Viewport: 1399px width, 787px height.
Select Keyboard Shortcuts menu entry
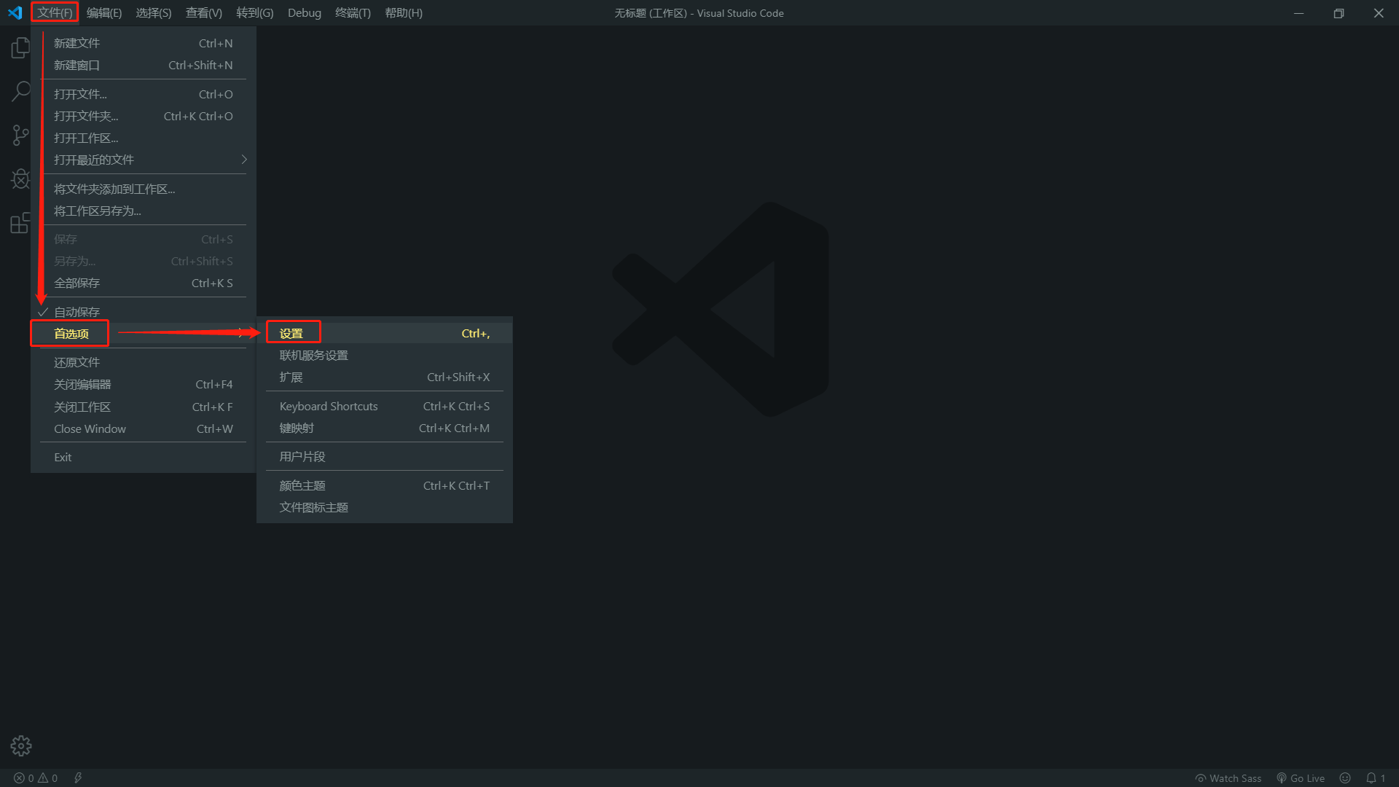(x=329, y=407)
